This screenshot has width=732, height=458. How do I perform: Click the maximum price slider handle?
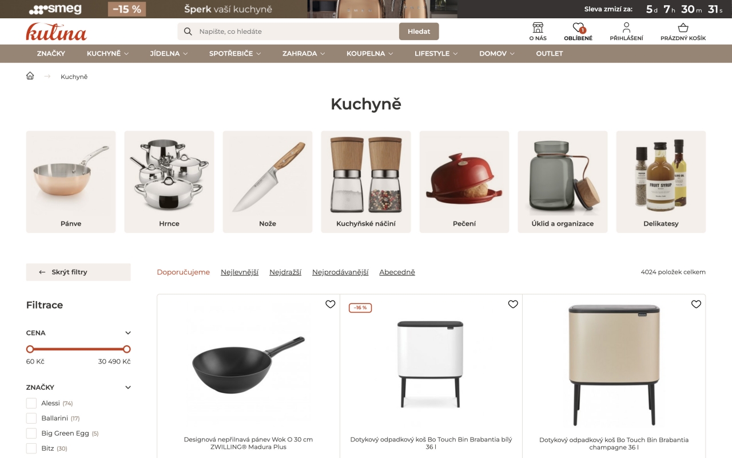click(x=127, y=349)
